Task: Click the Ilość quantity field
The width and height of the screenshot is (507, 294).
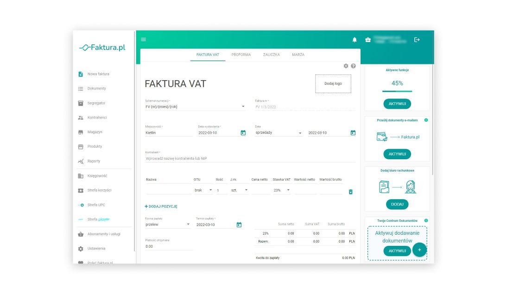Action: pyautogui.click(x=222, y=190)
